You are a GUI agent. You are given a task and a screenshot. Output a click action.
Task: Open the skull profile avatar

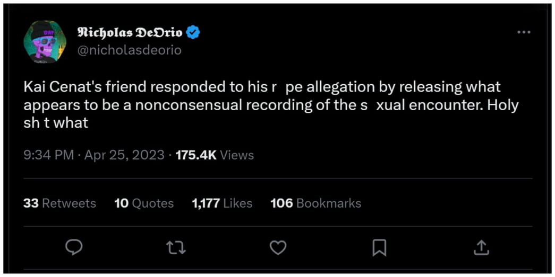point(45,42)
